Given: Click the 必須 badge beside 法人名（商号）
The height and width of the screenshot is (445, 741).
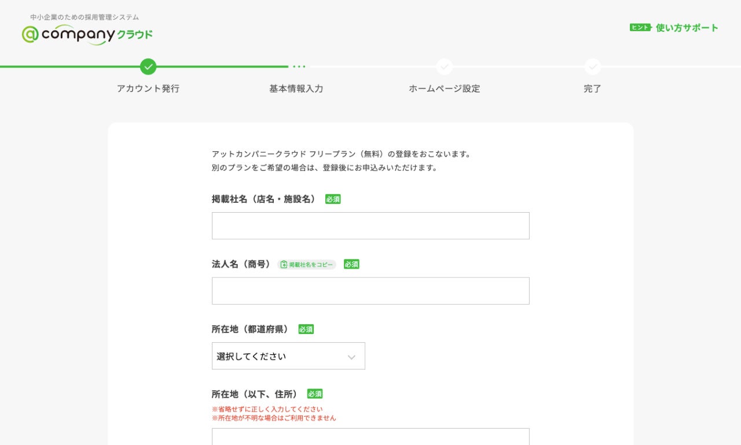Looking at the screenshot, I should (x=351, y=264).
